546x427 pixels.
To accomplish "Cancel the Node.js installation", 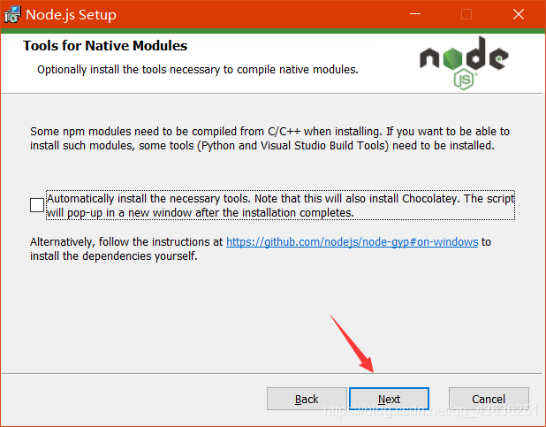I will 489,399.
